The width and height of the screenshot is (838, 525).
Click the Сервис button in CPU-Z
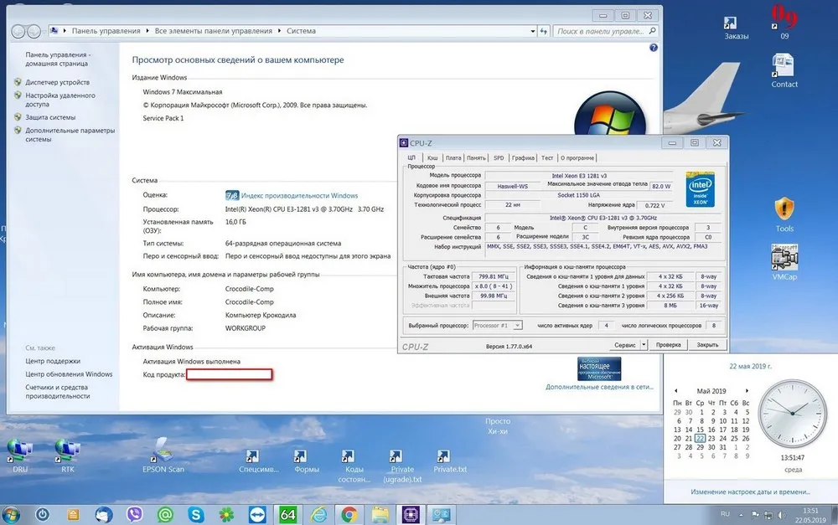click(x=624, y=345)
